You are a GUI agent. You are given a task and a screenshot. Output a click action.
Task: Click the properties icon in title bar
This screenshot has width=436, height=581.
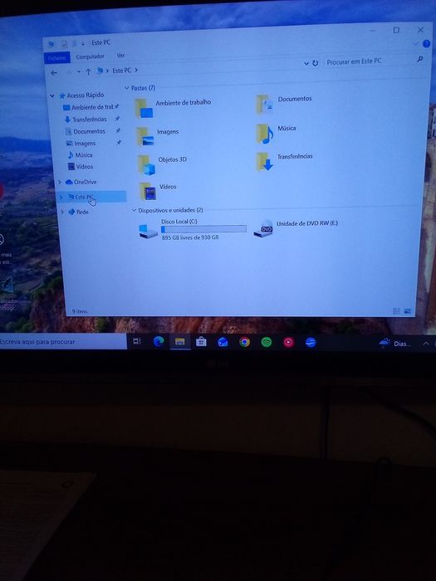point(64,44)
